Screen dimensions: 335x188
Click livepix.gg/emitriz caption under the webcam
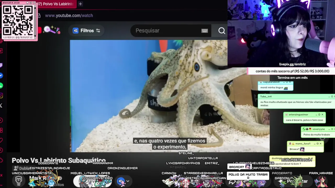292,64
